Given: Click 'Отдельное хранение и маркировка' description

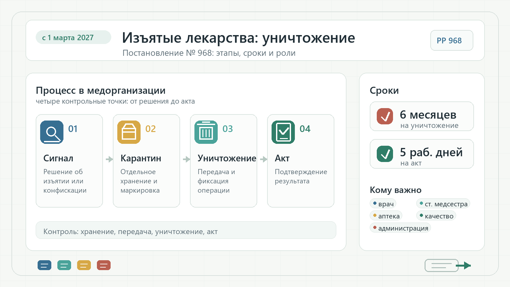Looking at the screenshot, I should 140,181.
